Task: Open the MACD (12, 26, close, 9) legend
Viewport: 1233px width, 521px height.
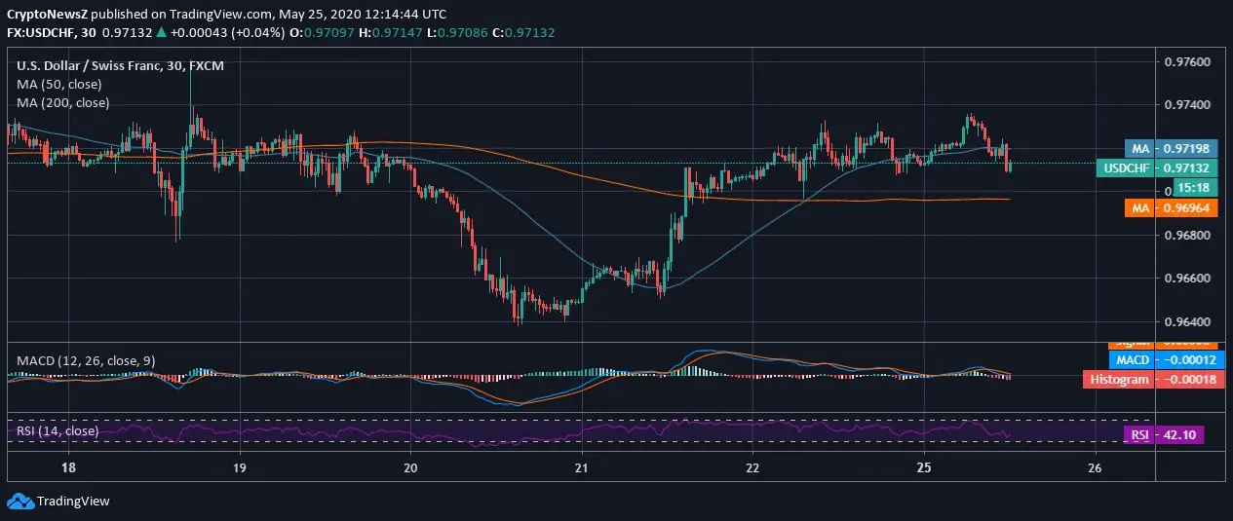Action: tap(86, 360)
